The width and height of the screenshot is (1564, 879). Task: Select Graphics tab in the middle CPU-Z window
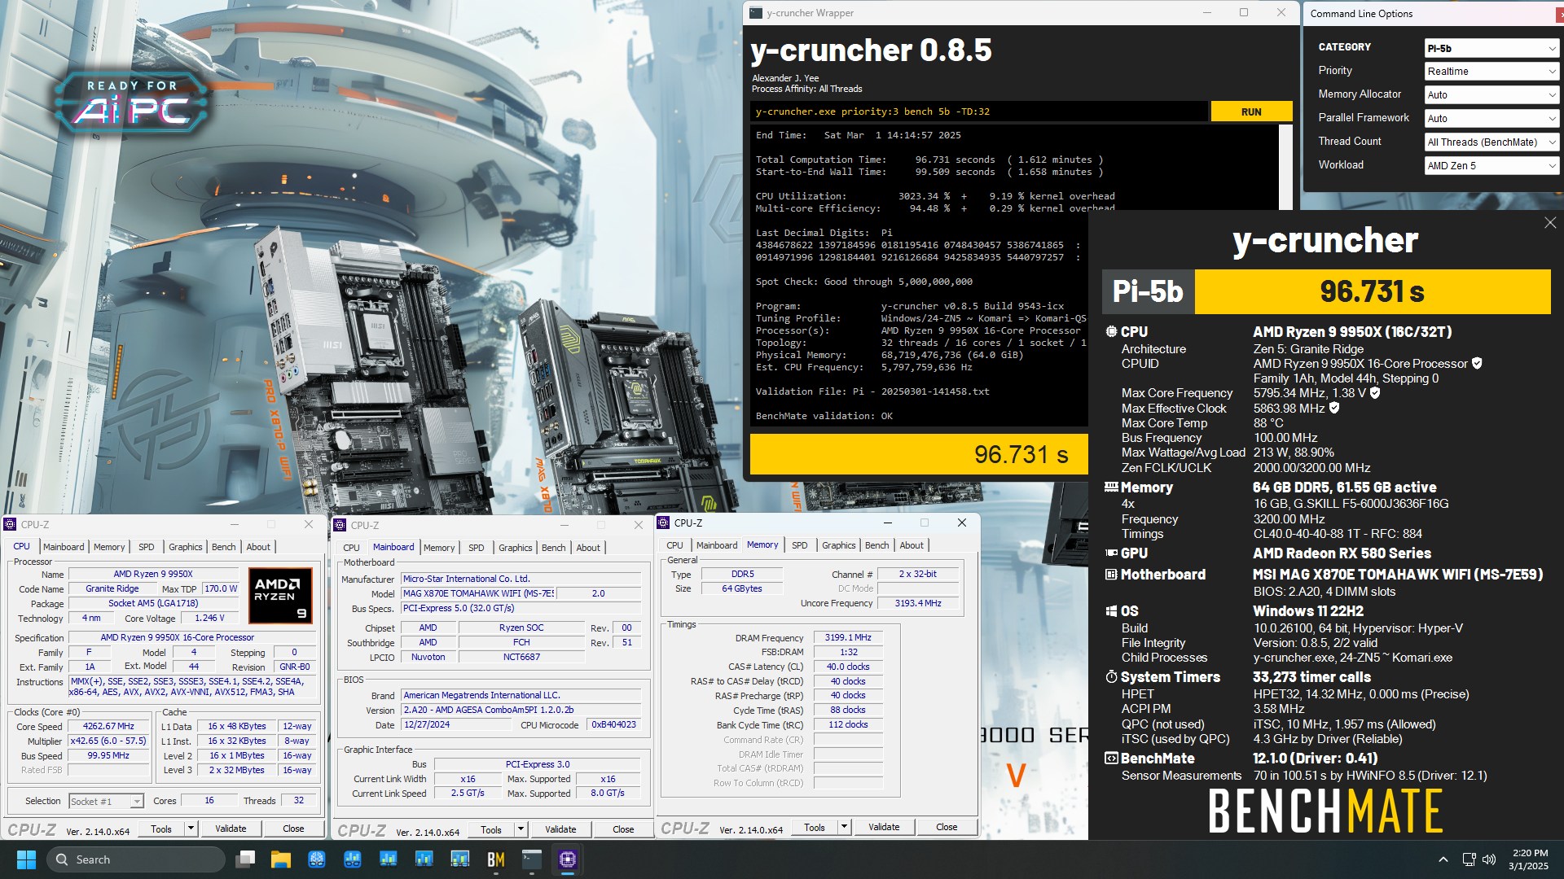(515, 548)
